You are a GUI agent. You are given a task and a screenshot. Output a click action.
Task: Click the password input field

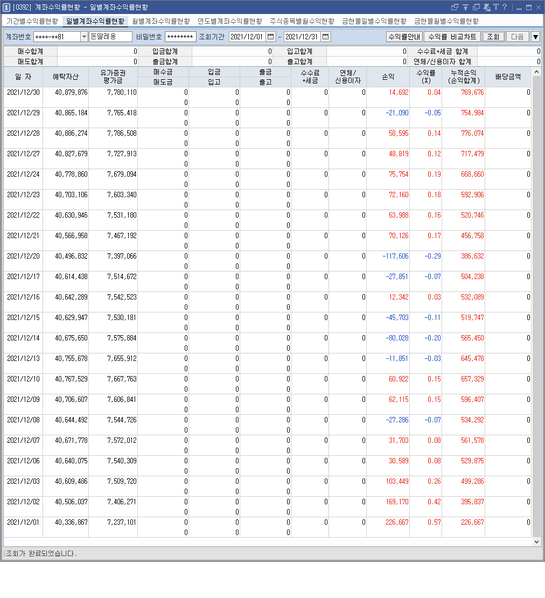[x=180, y=37]
